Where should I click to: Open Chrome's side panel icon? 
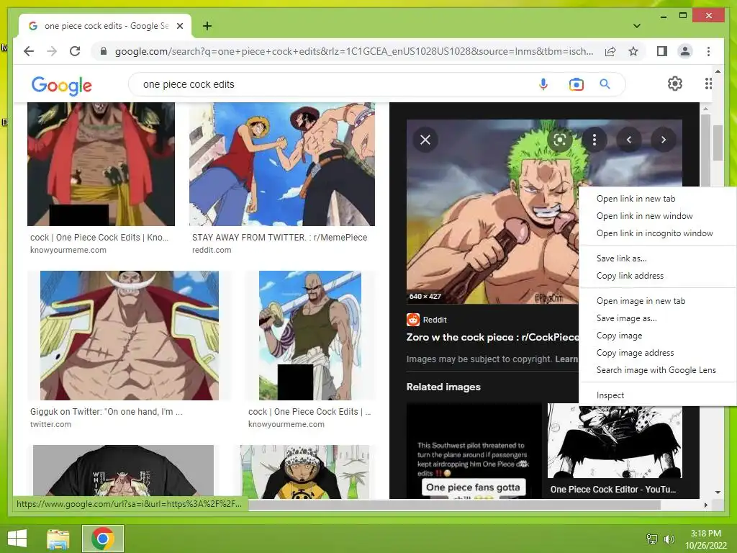[x=662, y=51]
